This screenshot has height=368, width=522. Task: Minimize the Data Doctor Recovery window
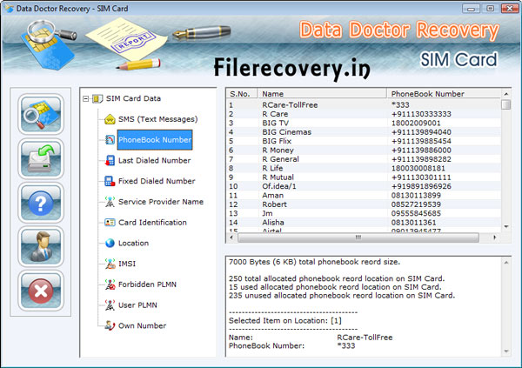coord(471,9)
